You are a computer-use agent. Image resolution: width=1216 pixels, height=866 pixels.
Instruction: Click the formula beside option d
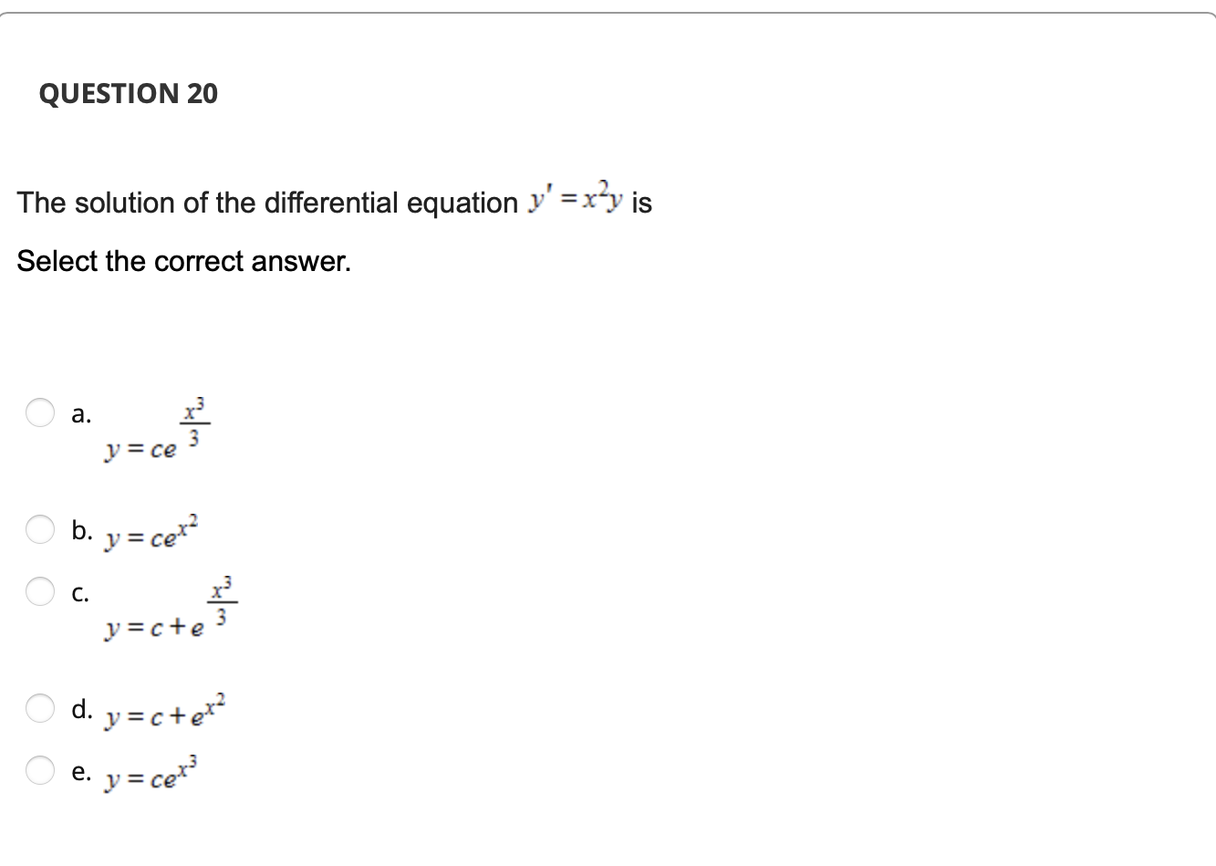coord(162,712)
